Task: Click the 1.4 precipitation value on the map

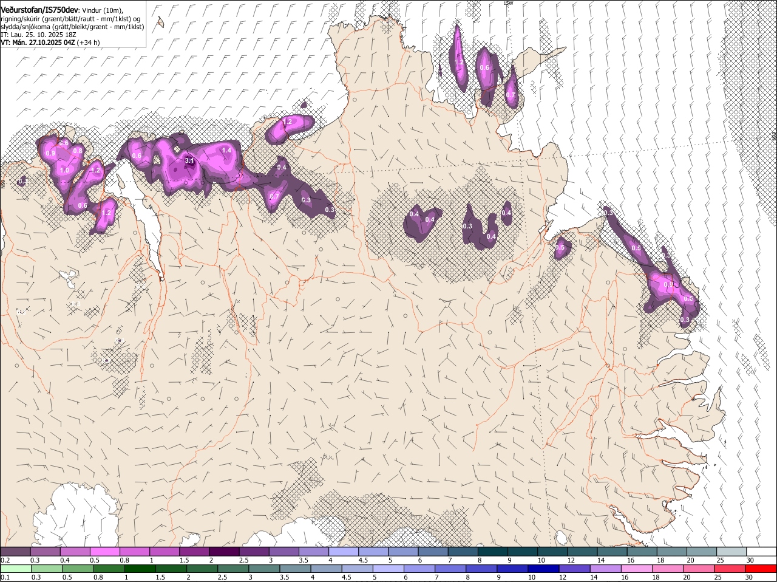Action: click(x=227, y=150)
